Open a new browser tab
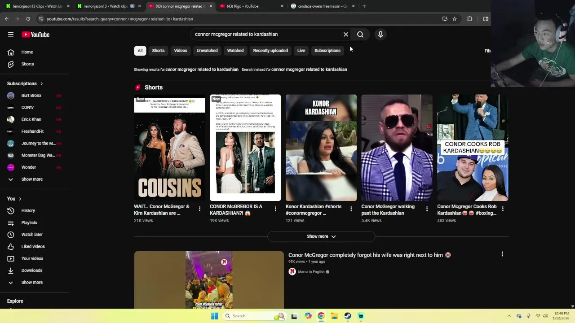575x323 pixels. pos(364,6)
